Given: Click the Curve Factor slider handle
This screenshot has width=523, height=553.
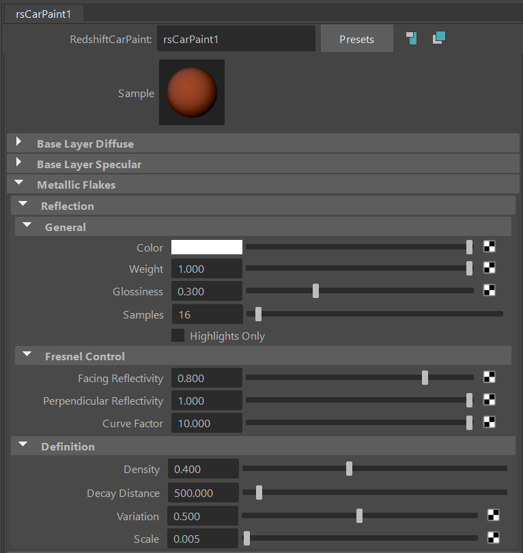Looking at the screenshot, I should pyautogui.click(x=469, y=423).
